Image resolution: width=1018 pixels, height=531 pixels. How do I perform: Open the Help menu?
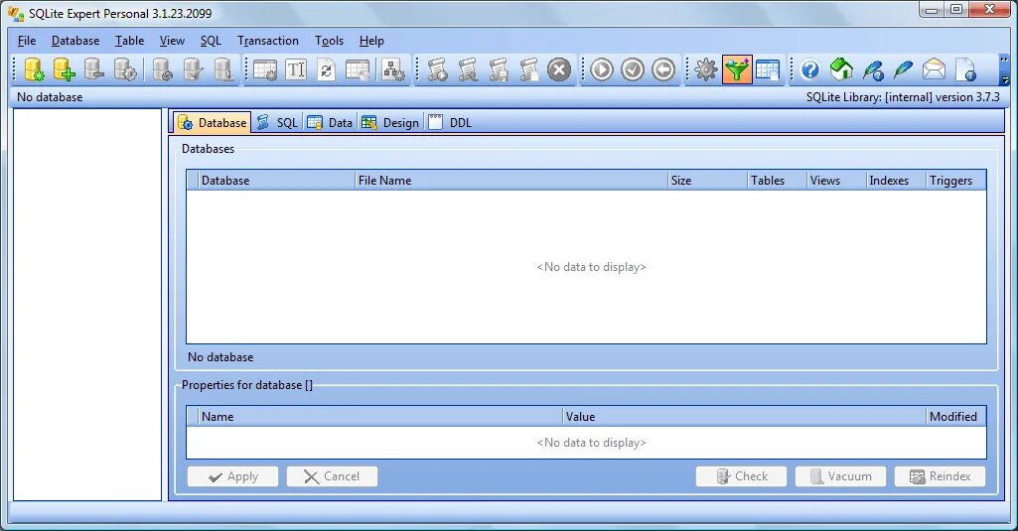[371, 41]
